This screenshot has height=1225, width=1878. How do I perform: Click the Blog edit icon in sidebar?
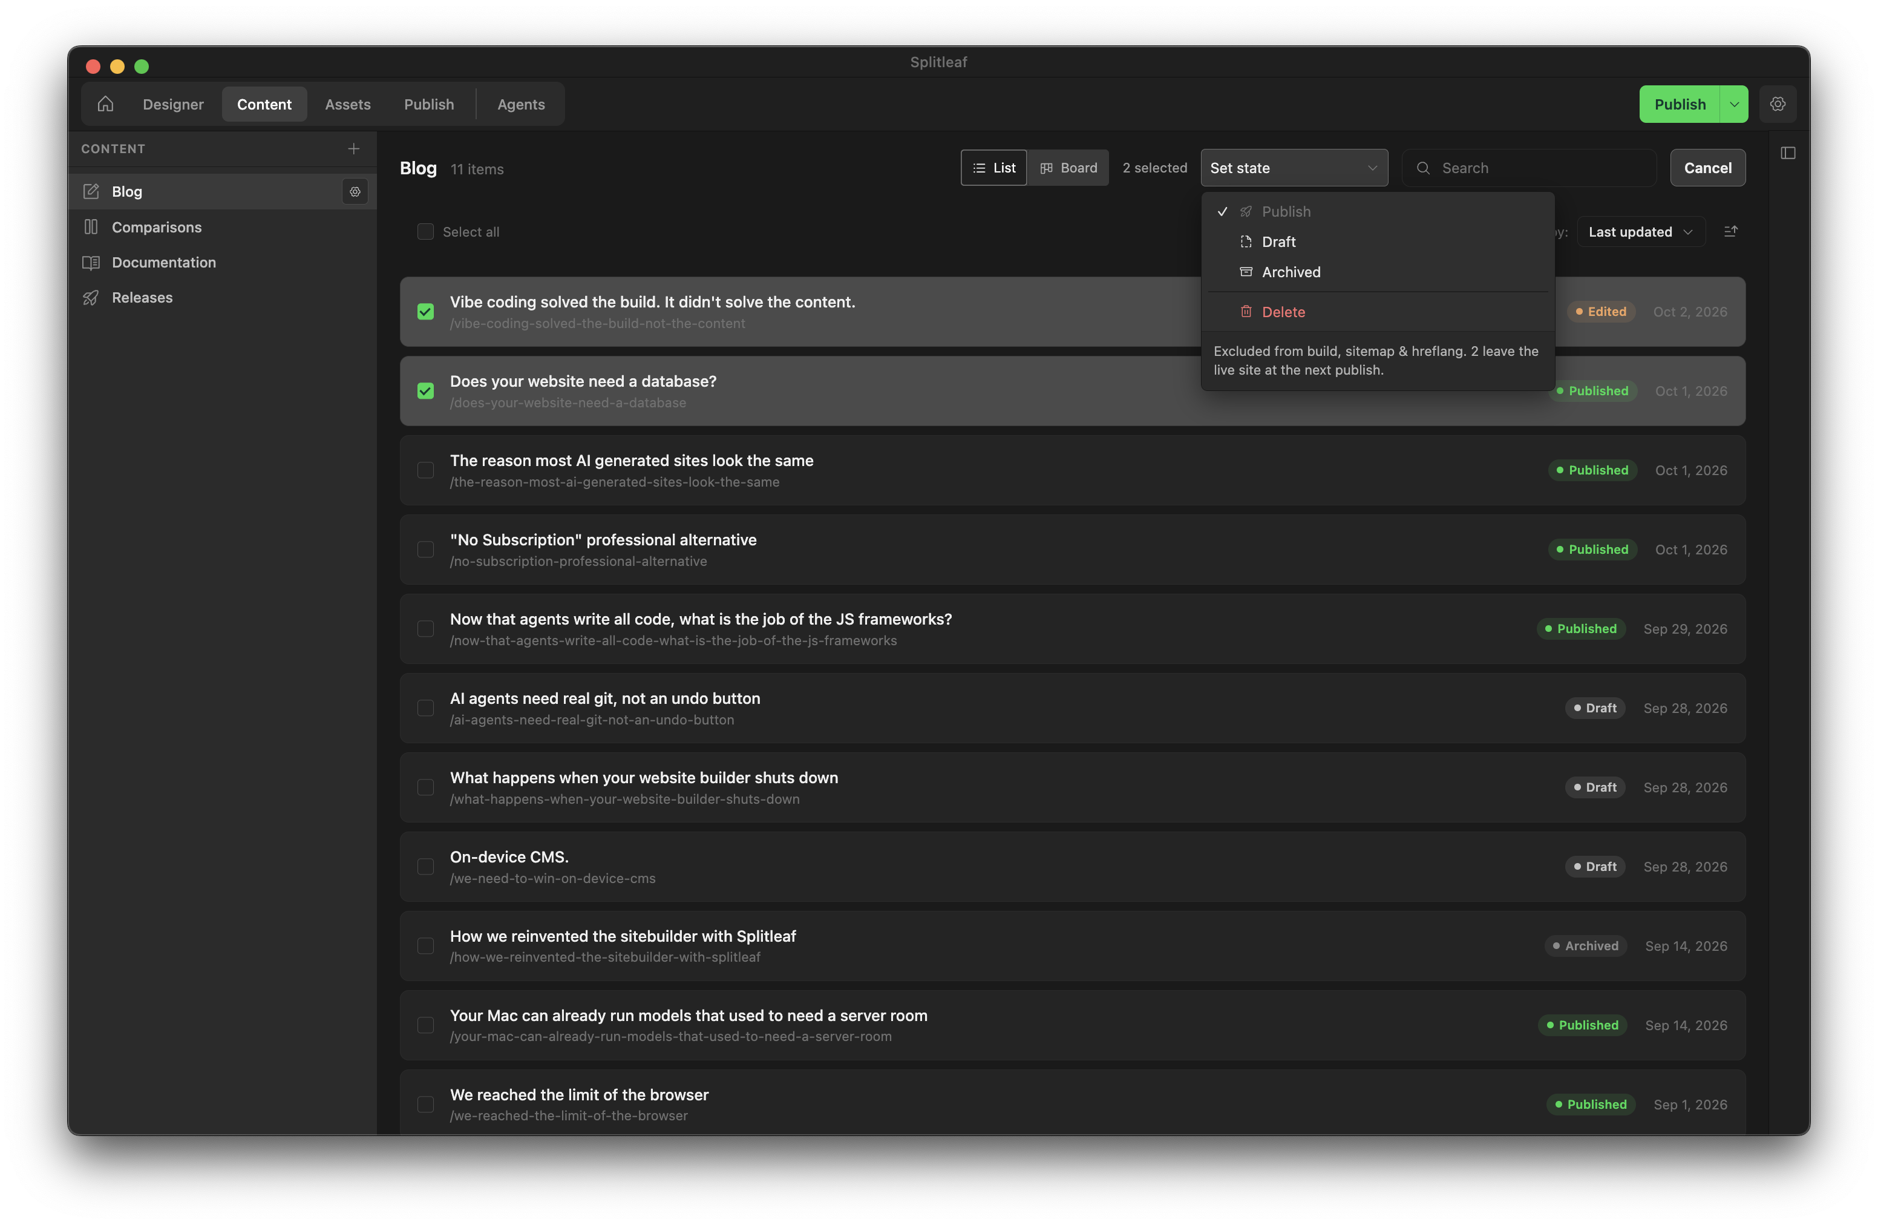[91, 192]
